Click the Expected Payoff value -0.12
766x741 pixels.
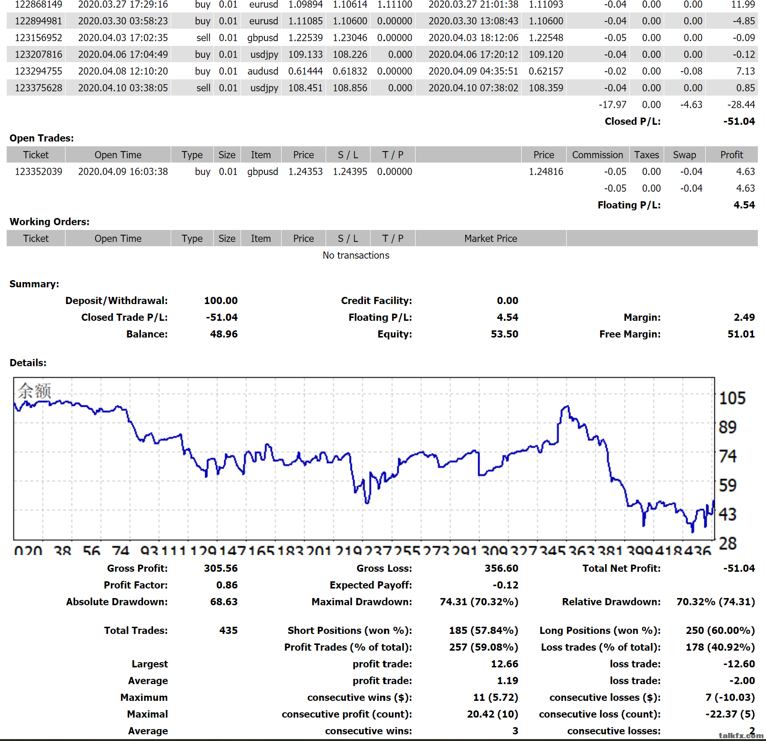click(505, 585)
